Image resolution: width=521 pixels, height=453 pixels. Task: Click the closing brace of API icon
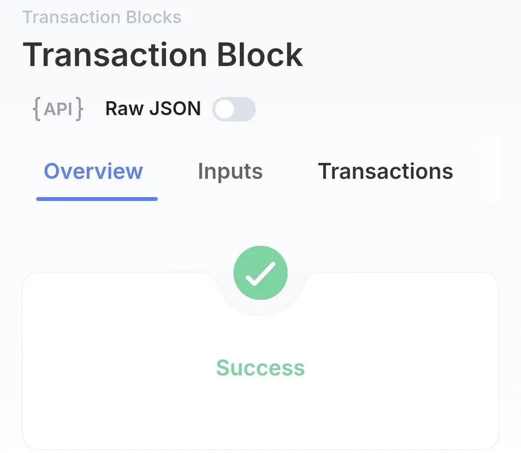[79, 109]
